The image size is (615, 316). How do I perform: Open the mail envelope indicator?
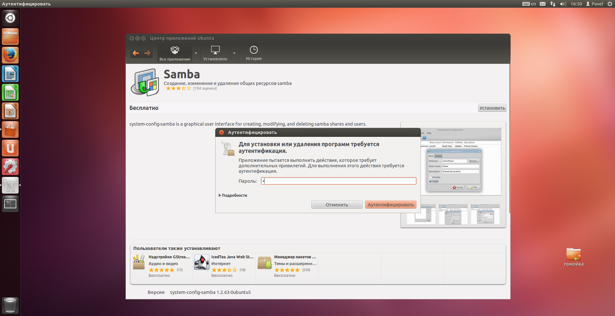(543, 4)
